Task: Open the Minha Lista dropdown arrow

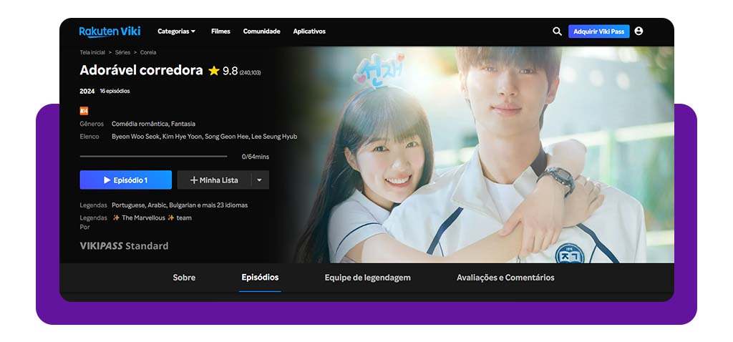Action: click(260, 180)
